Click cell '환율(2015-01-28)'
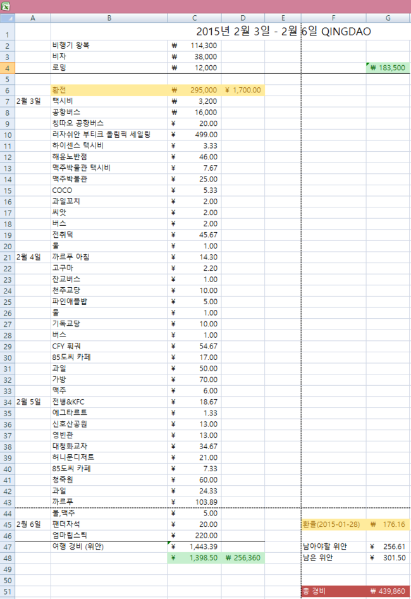 click(333, 524)
